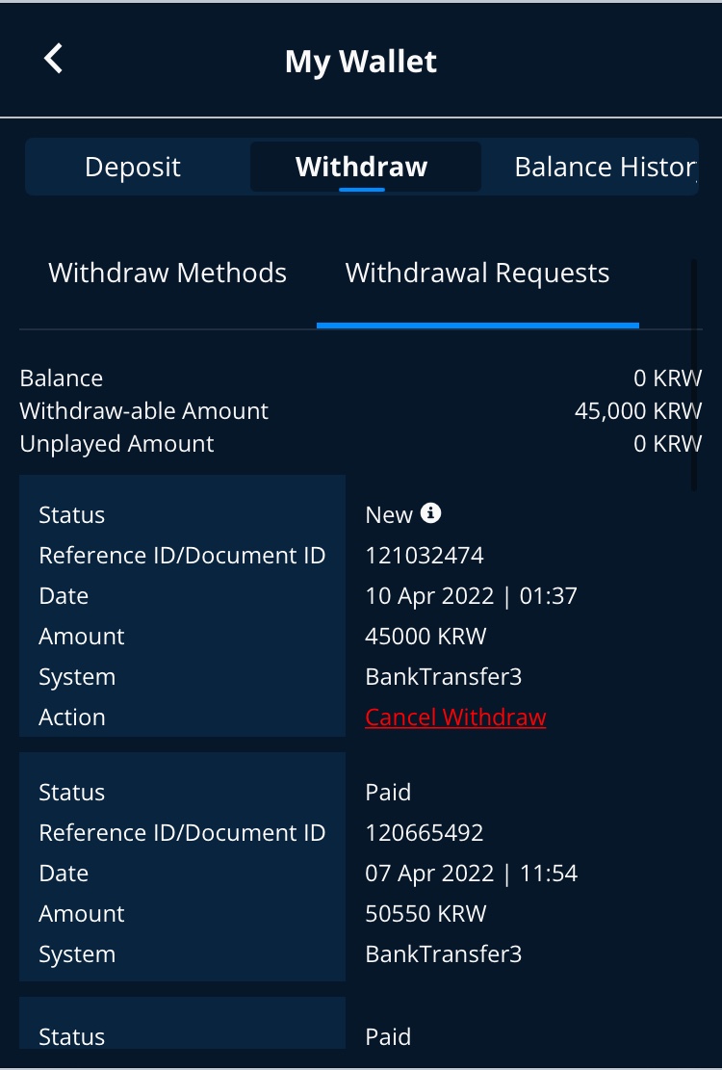Viewport: 722px width, 1070px height.
Task: Click the Paid status of request 120665492
Action: click(388, 793)
